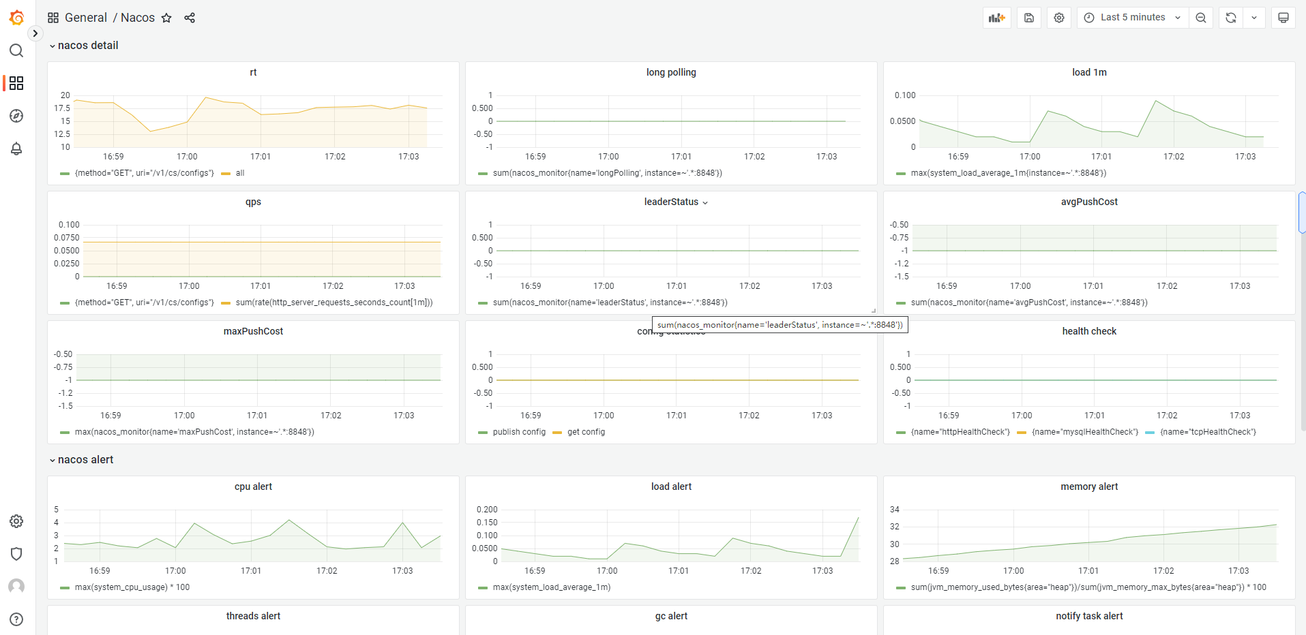Image resolution: width=1306 pixels, height=635 pixels.
Task: Zoom out the dashboard time range
Action: click(1201, 17)
